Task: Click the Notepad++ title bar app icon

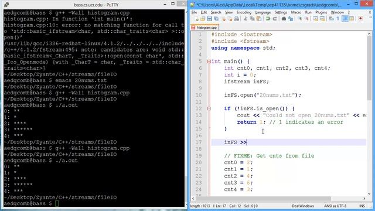Action: [x=193, y=5]
